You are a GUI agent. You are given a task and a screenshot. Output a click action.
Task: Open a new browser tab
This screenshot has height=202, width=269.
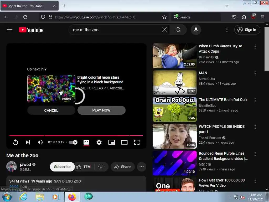coord(64,6)
